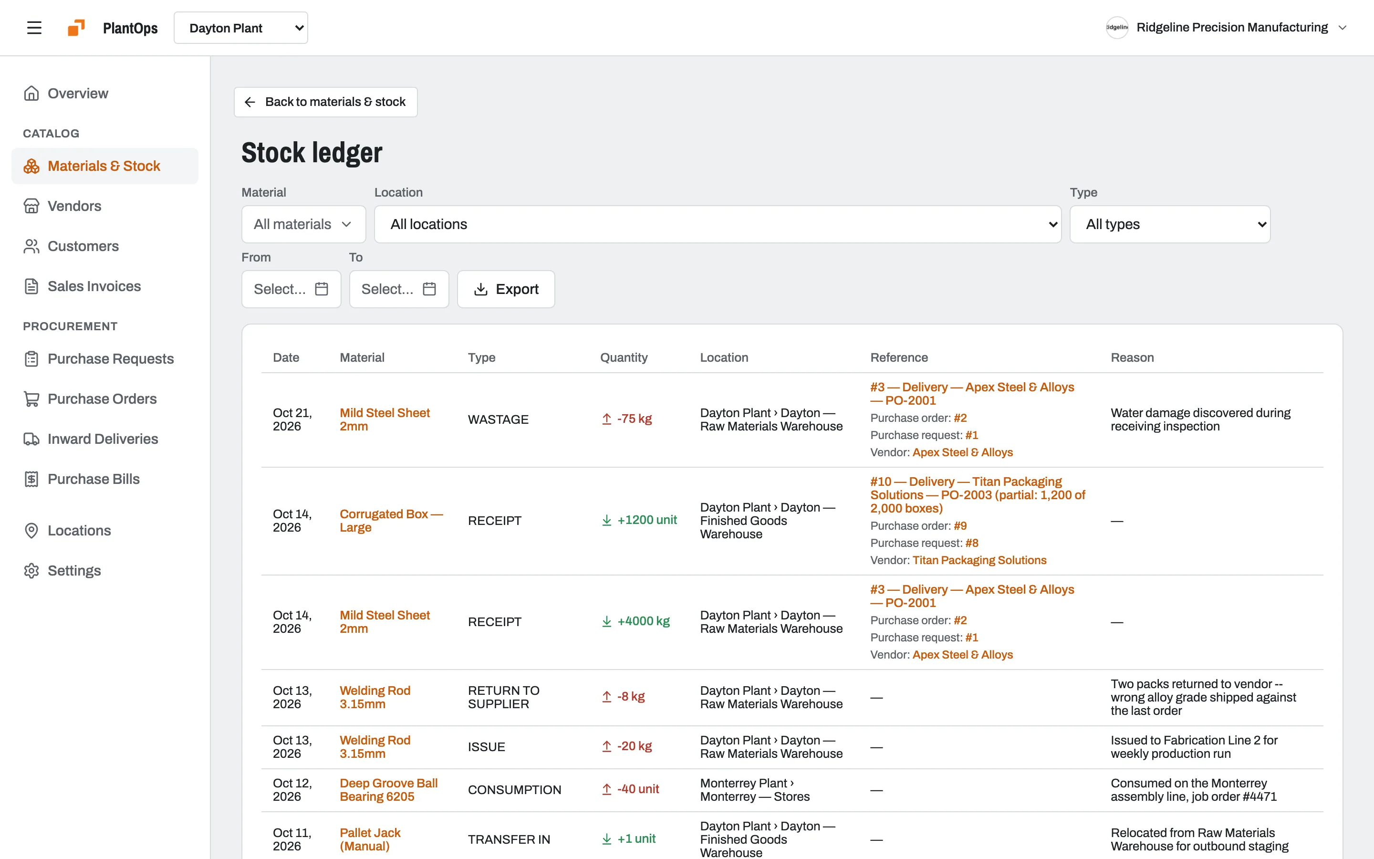
Task: Export the stock ledger
Action: 506,289
